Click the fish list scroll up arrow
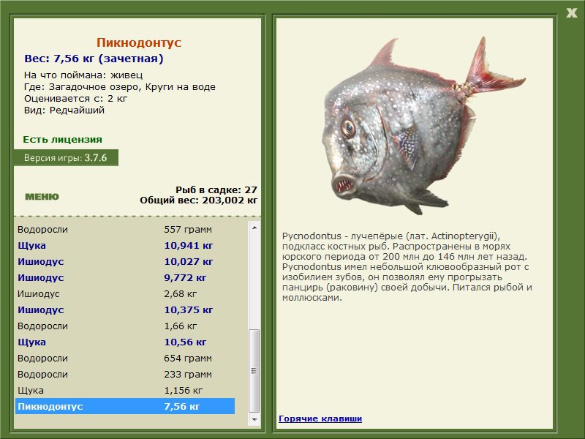Viewport: 585px width, 439px height. tap(254, 228)
